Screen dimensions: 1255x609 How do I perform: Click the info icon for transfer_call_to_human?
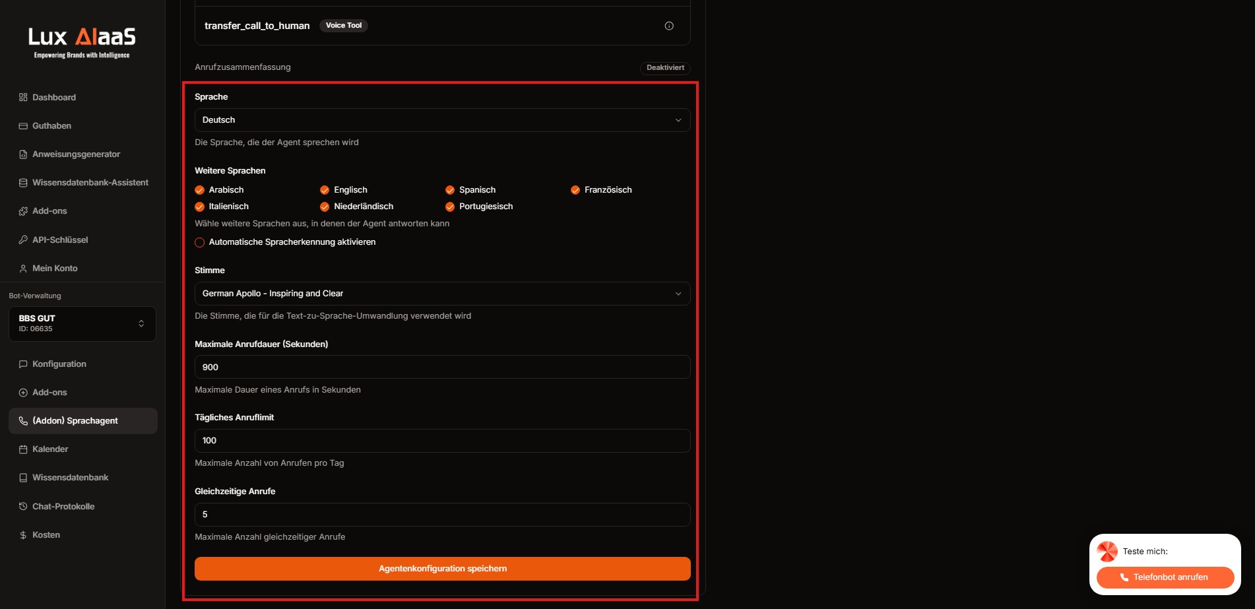669,26
